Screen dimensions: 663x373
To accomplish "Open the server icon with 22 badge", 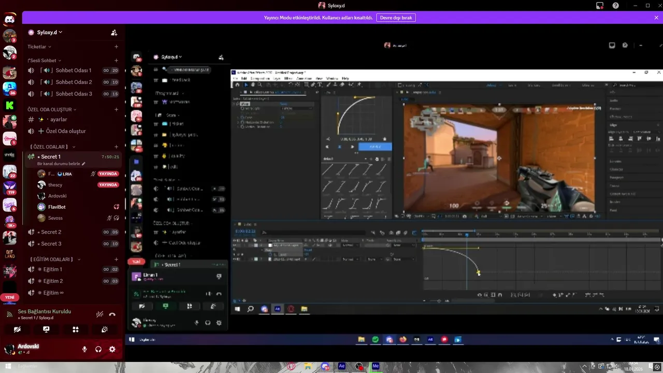I will pyautogui.click(x=9, y=171).
